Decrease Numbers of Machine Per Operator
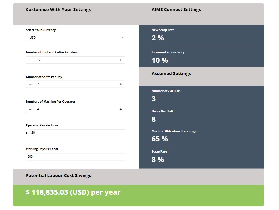This screenshot has width=279, height=210. (x=30, y=109)
